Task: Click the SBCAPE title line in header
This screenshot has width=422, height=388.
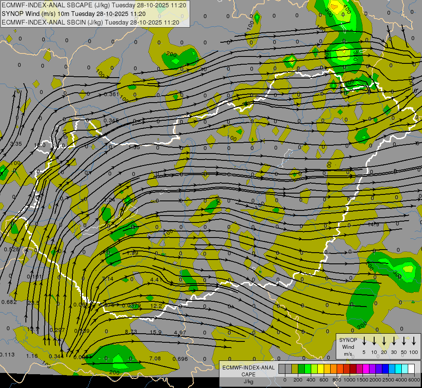Action: click(x=94, y=5)
